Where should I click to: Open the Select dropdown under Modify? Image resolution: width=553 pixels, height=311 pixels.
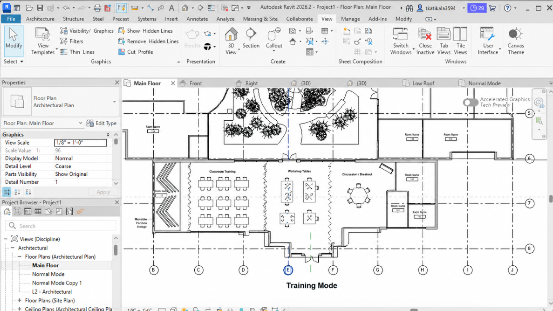tap(14, 62)
